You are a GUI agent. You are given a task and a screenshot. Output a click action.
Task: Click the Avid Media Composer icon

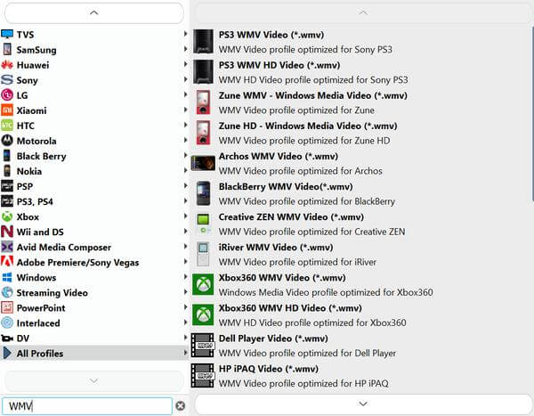tap(7, 247)
